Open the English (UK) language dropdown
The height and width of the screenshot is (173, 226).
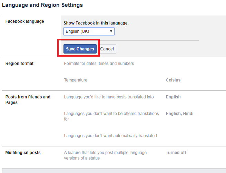click(89, 31)
